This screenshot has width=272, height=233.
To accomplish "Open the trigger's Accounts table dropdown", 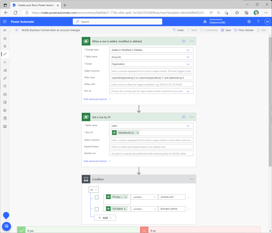I will (x=151, y=57).
